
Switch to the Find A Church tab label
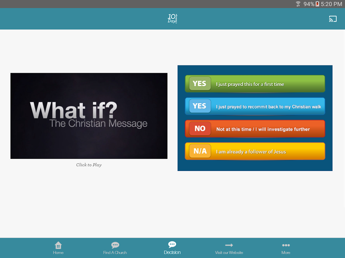[x=115, y=253]
